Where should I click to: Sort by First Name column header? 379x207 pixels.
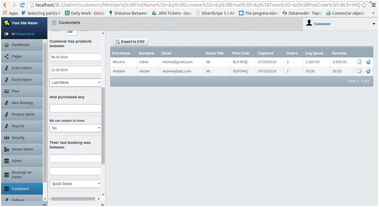point(121,54)
